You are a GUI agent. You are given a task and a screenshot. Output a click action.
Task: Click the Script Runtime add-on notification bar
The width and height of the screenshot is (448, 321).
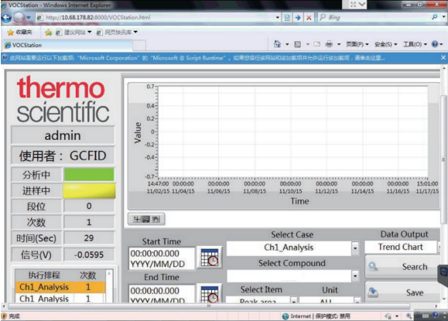coord(220,58)
